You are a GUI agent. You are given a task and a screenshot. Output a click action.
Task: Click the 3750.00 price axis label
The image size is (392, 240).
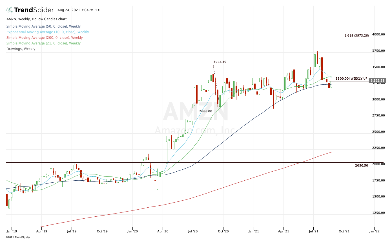tap(378, 51)
